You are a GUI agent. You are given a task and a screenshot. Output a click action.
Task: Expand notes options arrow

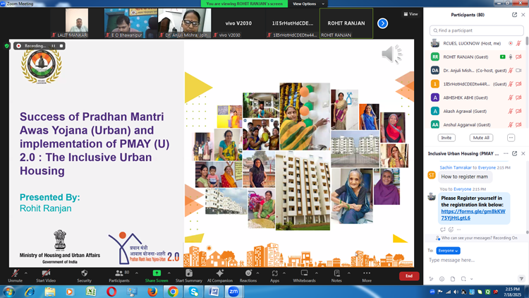349,273
